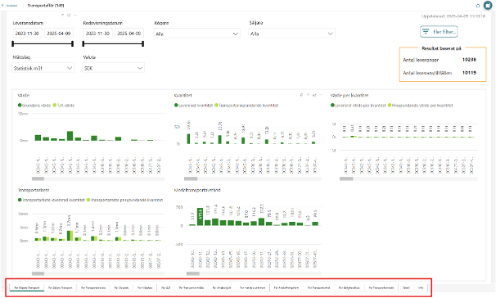Click the Leveransdatum start date field

[27, 33]
